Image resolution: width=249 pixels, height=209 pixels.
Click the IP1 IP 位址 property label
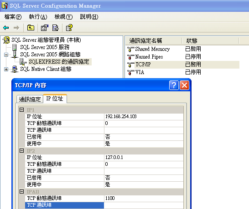point(64,117)
